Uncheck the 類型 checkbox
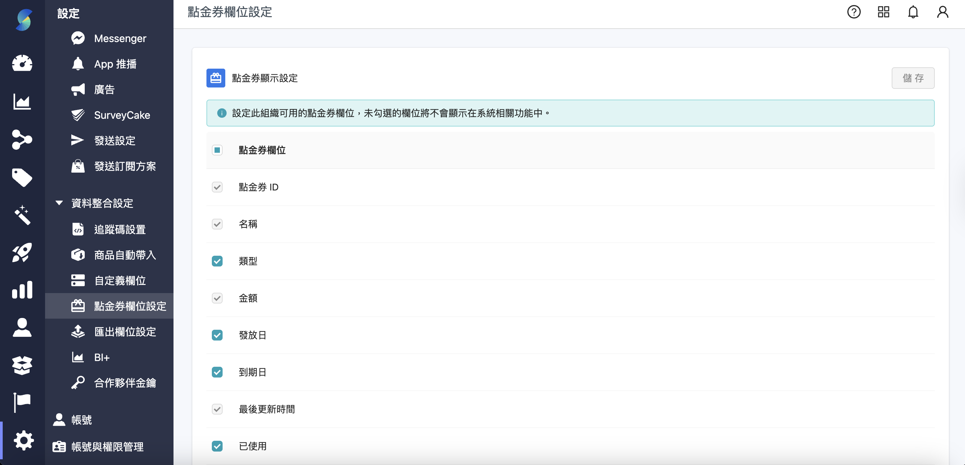This screenshot has width=965, height=465. [x=217, y=261]
